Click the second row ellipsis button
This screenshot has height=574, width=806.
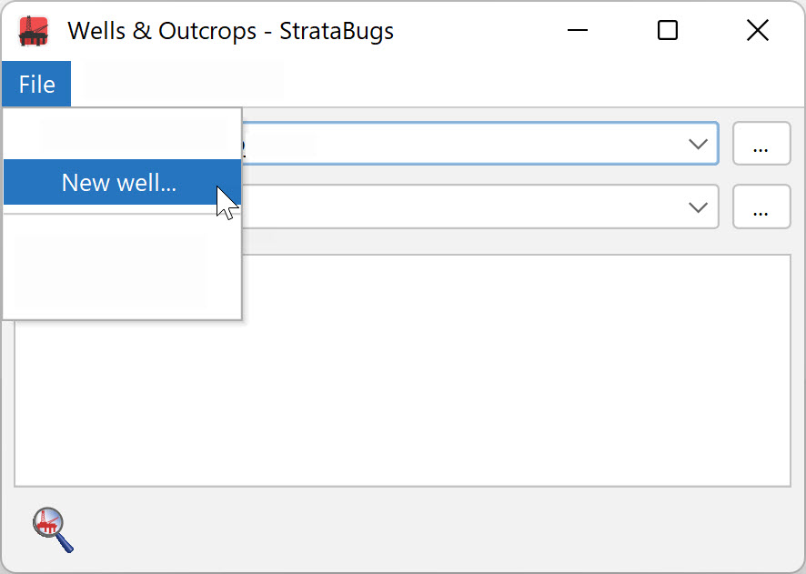(x=761, y=206)
